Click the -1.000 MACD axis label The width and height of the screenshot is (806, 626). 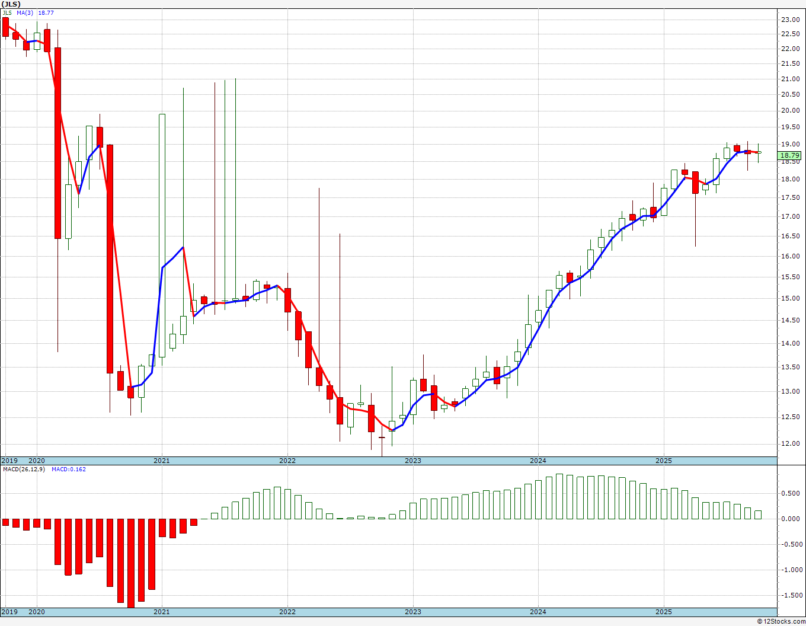click(x=791, y=570)
